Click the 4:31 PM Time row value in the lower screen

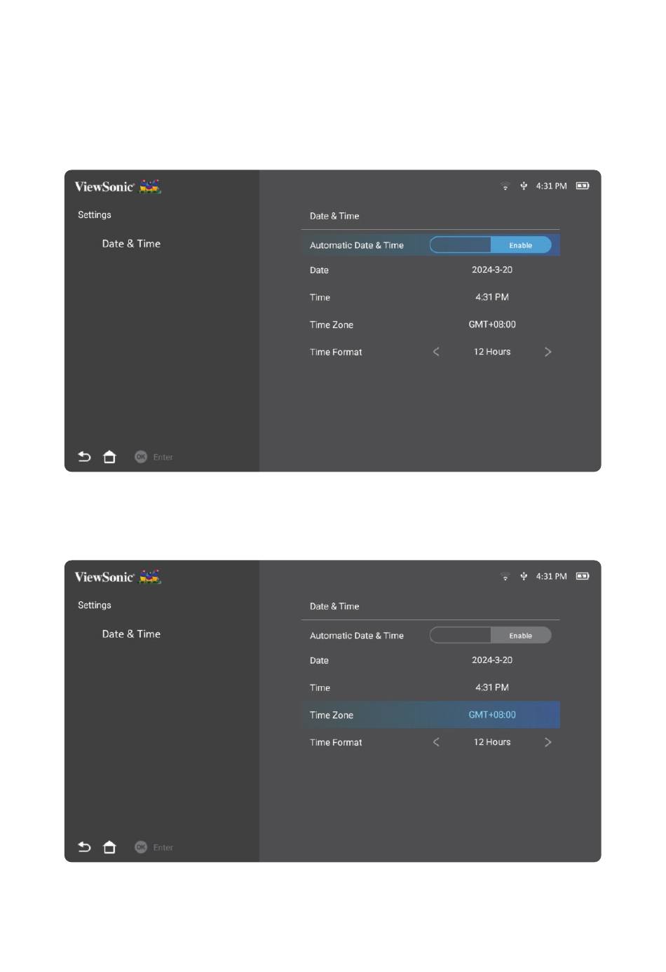[x=492, y=687]
